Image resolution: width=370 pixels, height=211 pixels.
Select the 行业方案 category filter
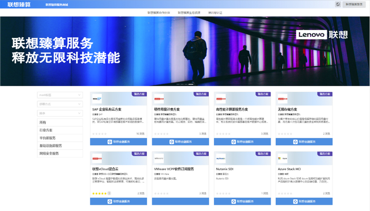[x=60, y=130]
